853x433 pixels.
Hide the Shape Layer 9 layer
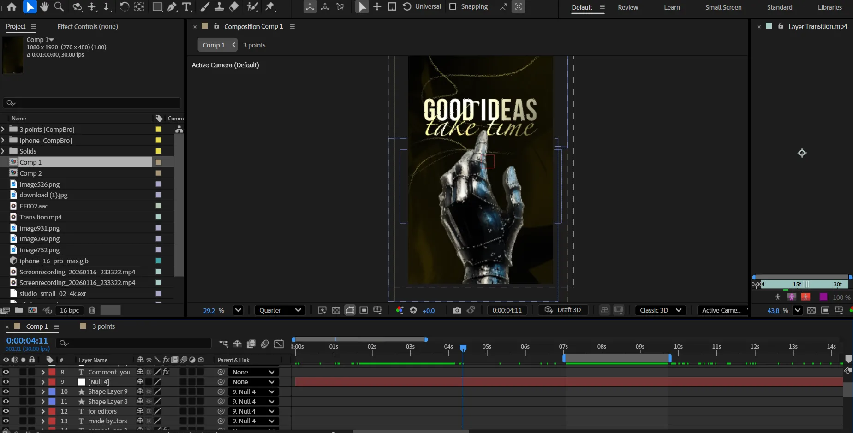pos(6,391)
